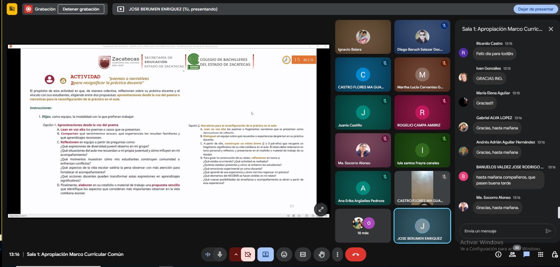Open audio settings next to microphone

208,254
